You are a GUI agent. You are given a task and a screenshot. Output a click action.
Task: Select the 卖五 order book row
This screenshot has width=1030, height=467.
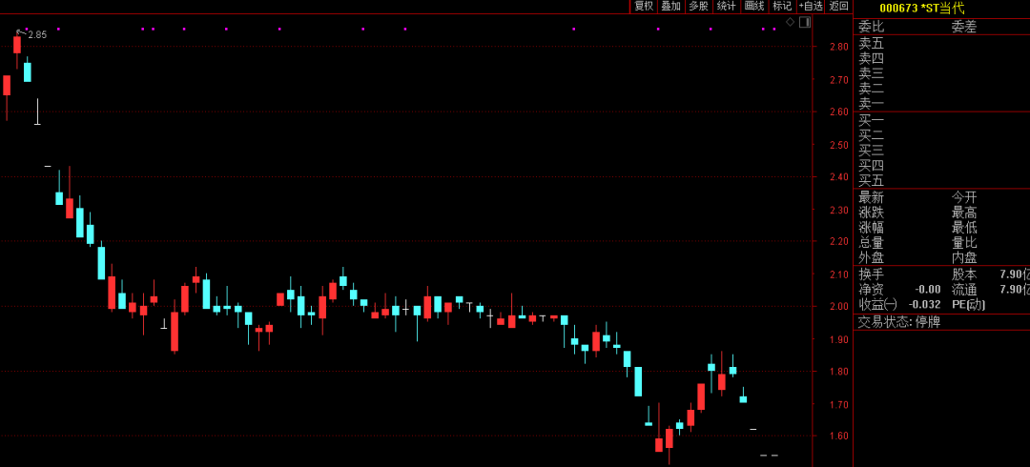pos(871,43)
